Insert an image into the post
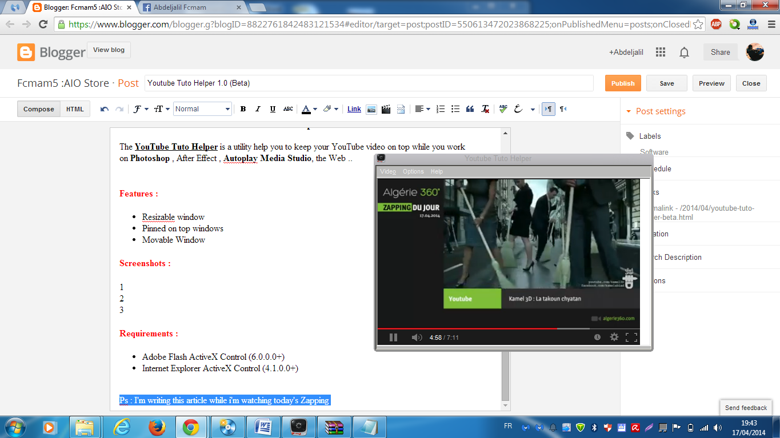780x438 pixels. (371, 109)
